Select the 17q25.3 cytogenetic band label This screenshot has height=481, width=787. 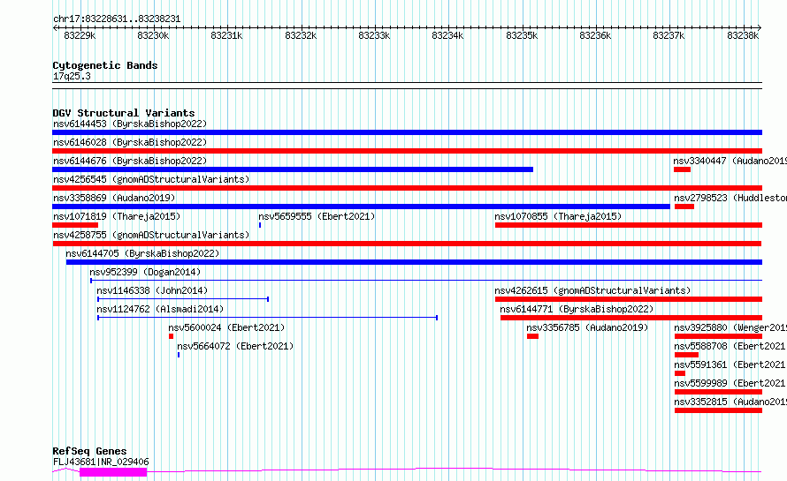point(72,76)
